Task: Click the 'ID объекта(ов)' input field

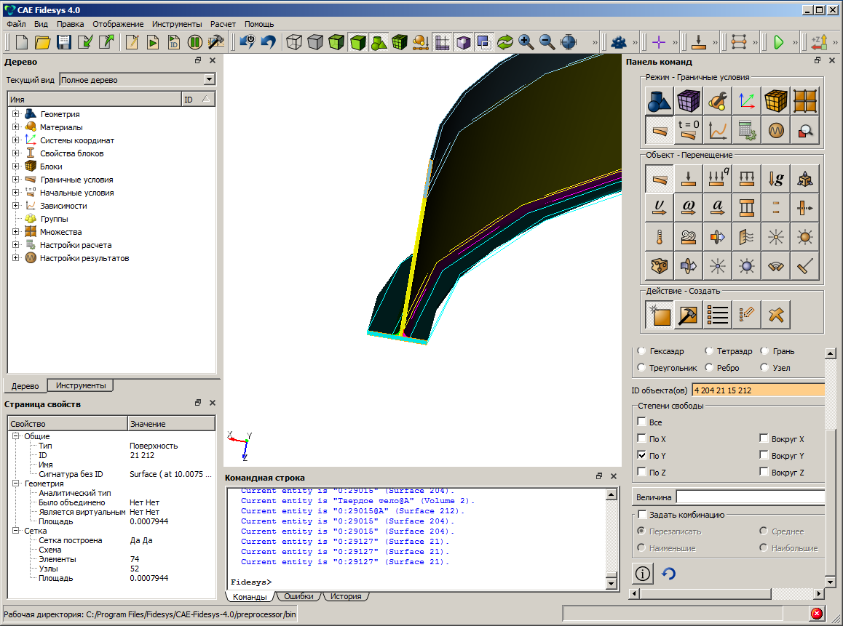Action: [x=758, y=390]
